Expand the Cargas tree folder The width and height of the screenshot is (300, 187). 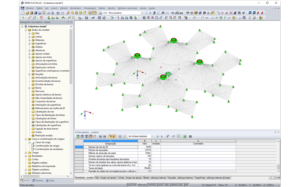tap(26, 153)
